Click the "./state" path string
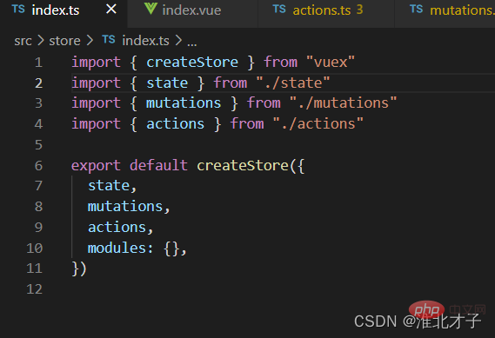The height and width of the screenshot is (338, 495). [x=293, y=83]
